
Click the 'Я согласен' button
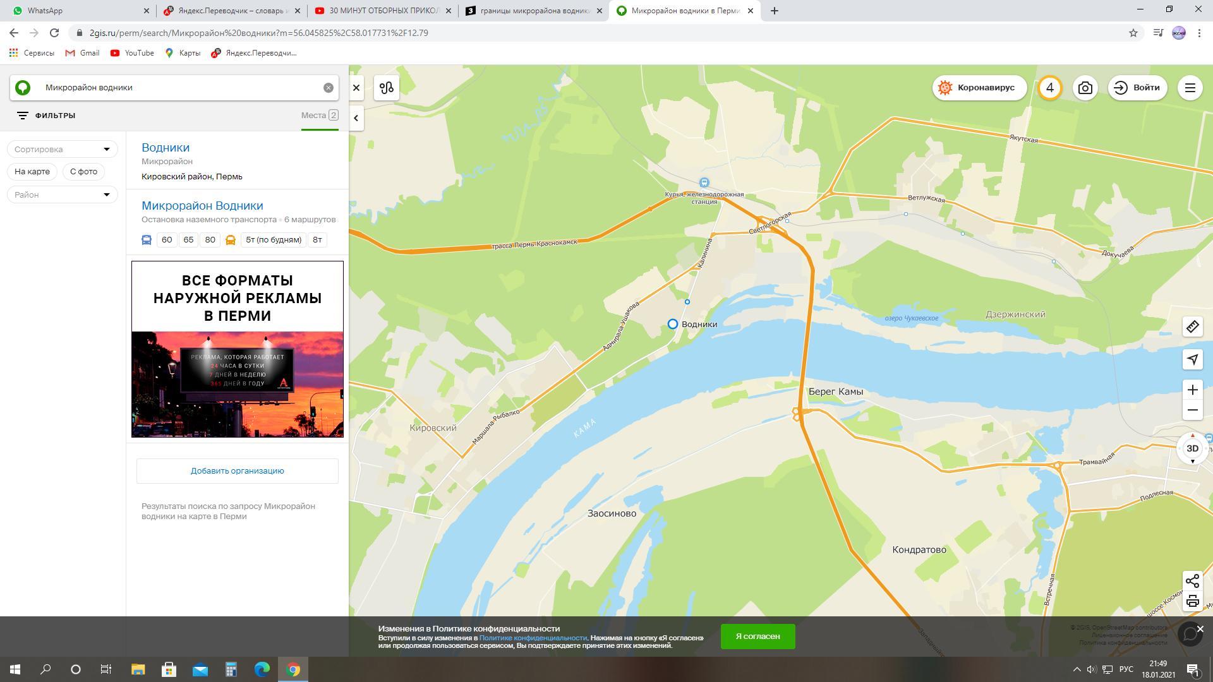click(x=757, y=636)
